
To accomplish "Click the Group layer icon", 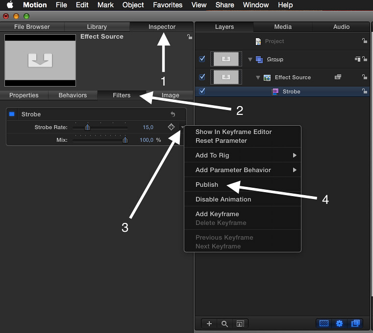I will pyautogui.click(x=259, y=59).
